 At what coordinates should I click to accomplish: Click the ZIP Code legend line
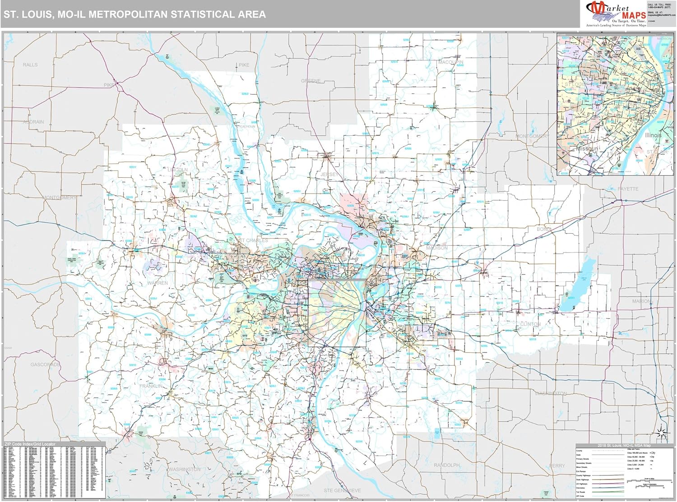607,496
